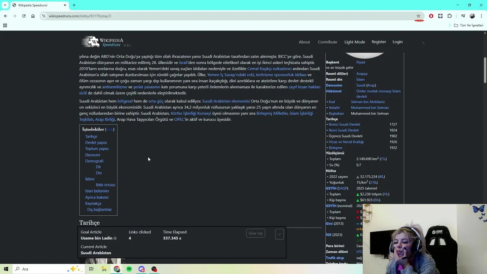Open Task View on the taskbar
Image resolution: width=487 pixels, height=274 pixels.
click(91, 269)
